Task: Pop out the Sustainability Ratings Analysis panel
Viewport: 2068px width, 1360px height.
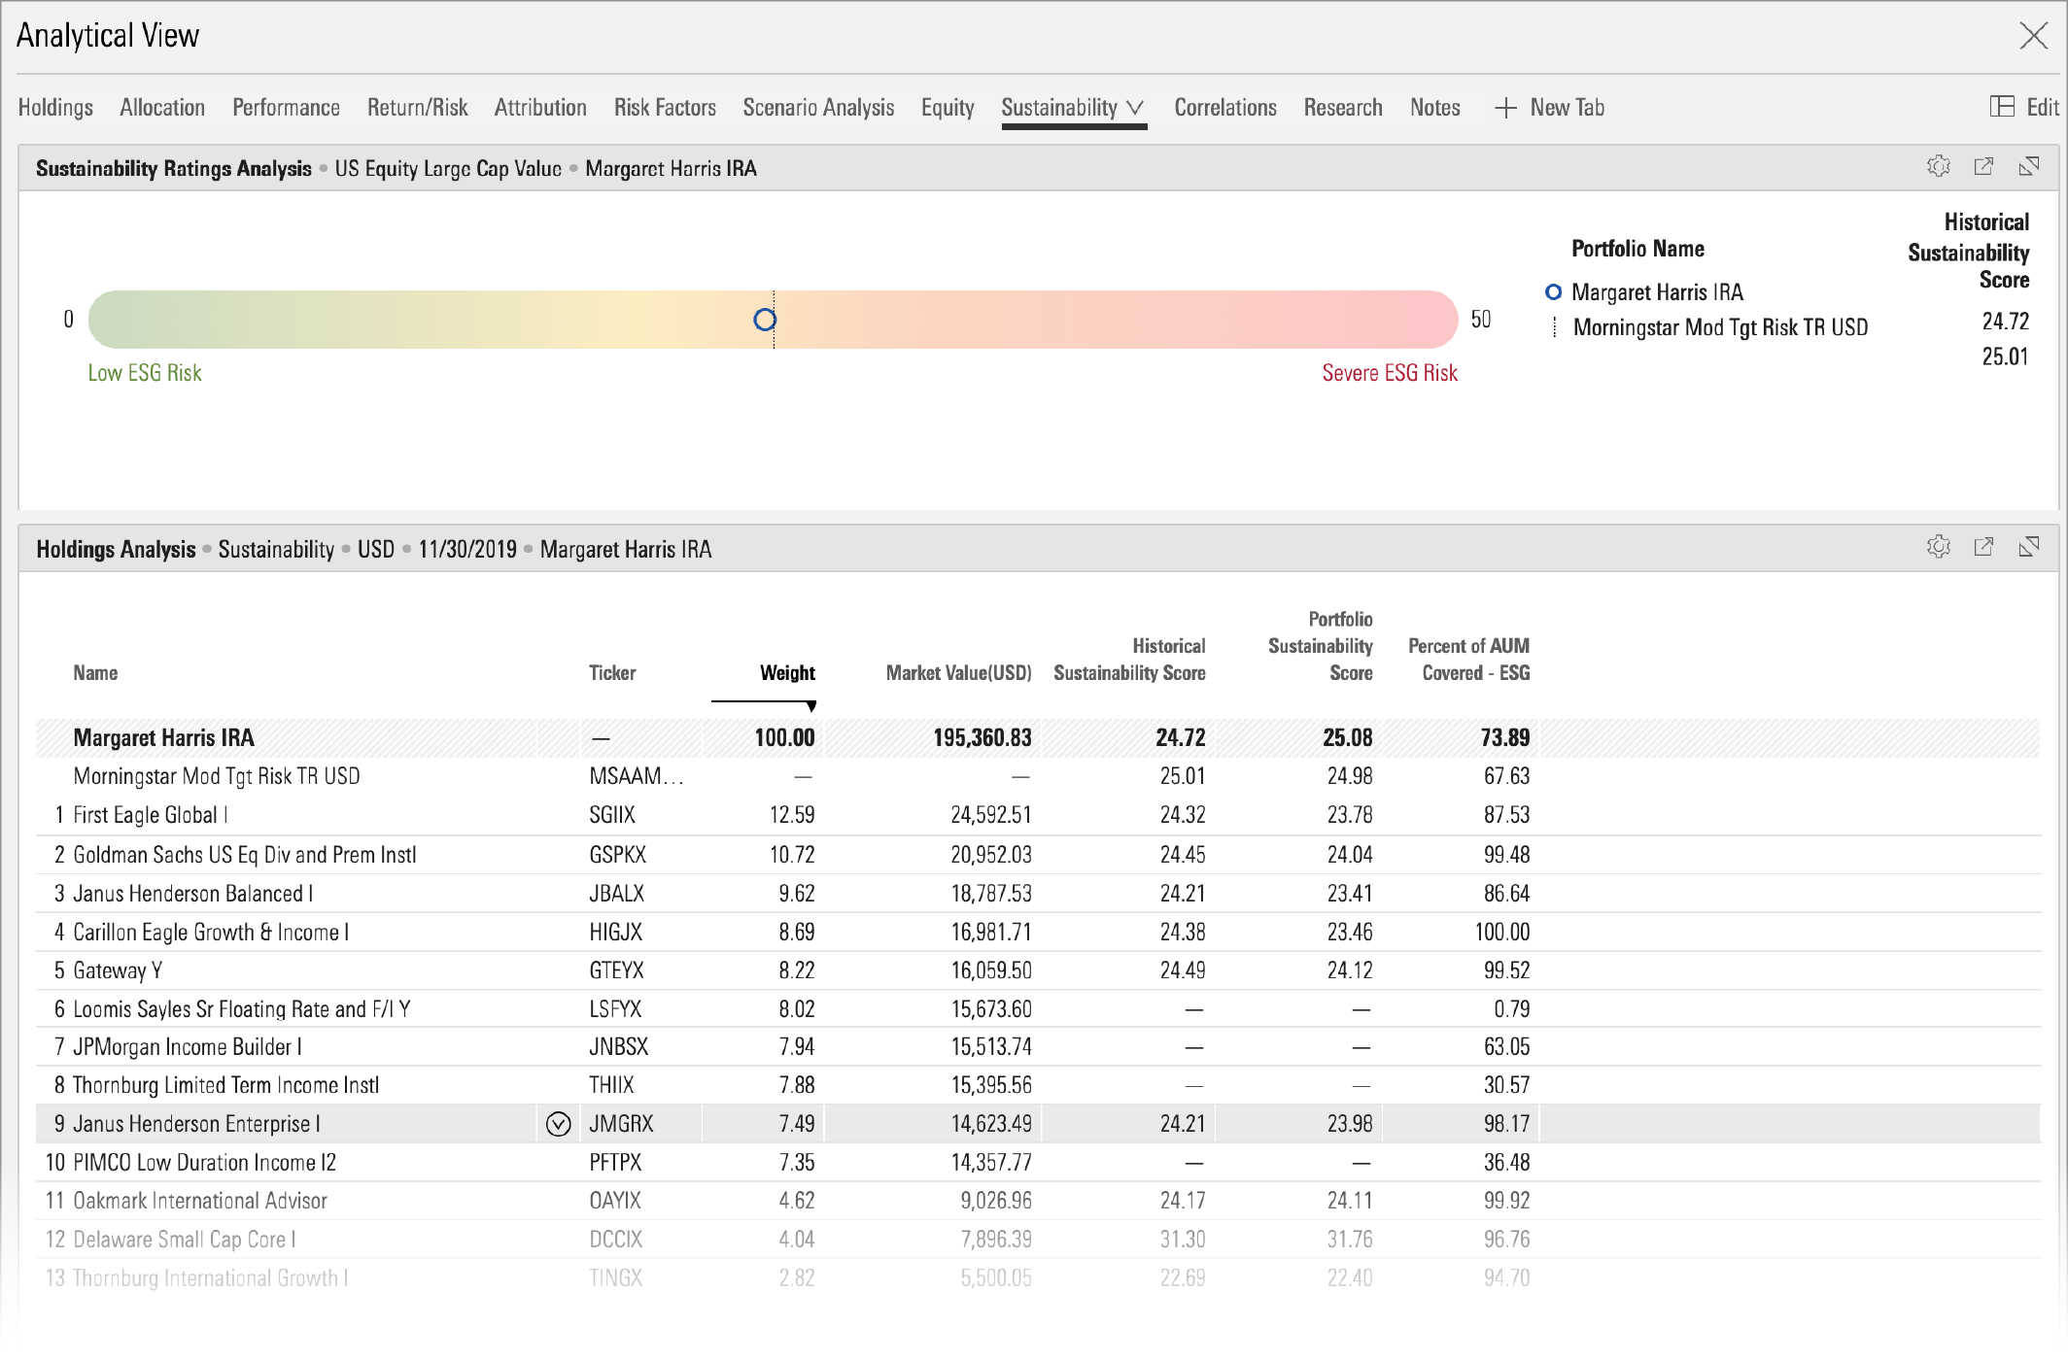Action: tap(1983, 167)
